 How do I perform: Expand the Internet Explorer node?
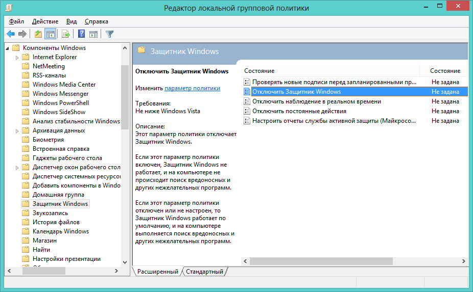(17, 57)
